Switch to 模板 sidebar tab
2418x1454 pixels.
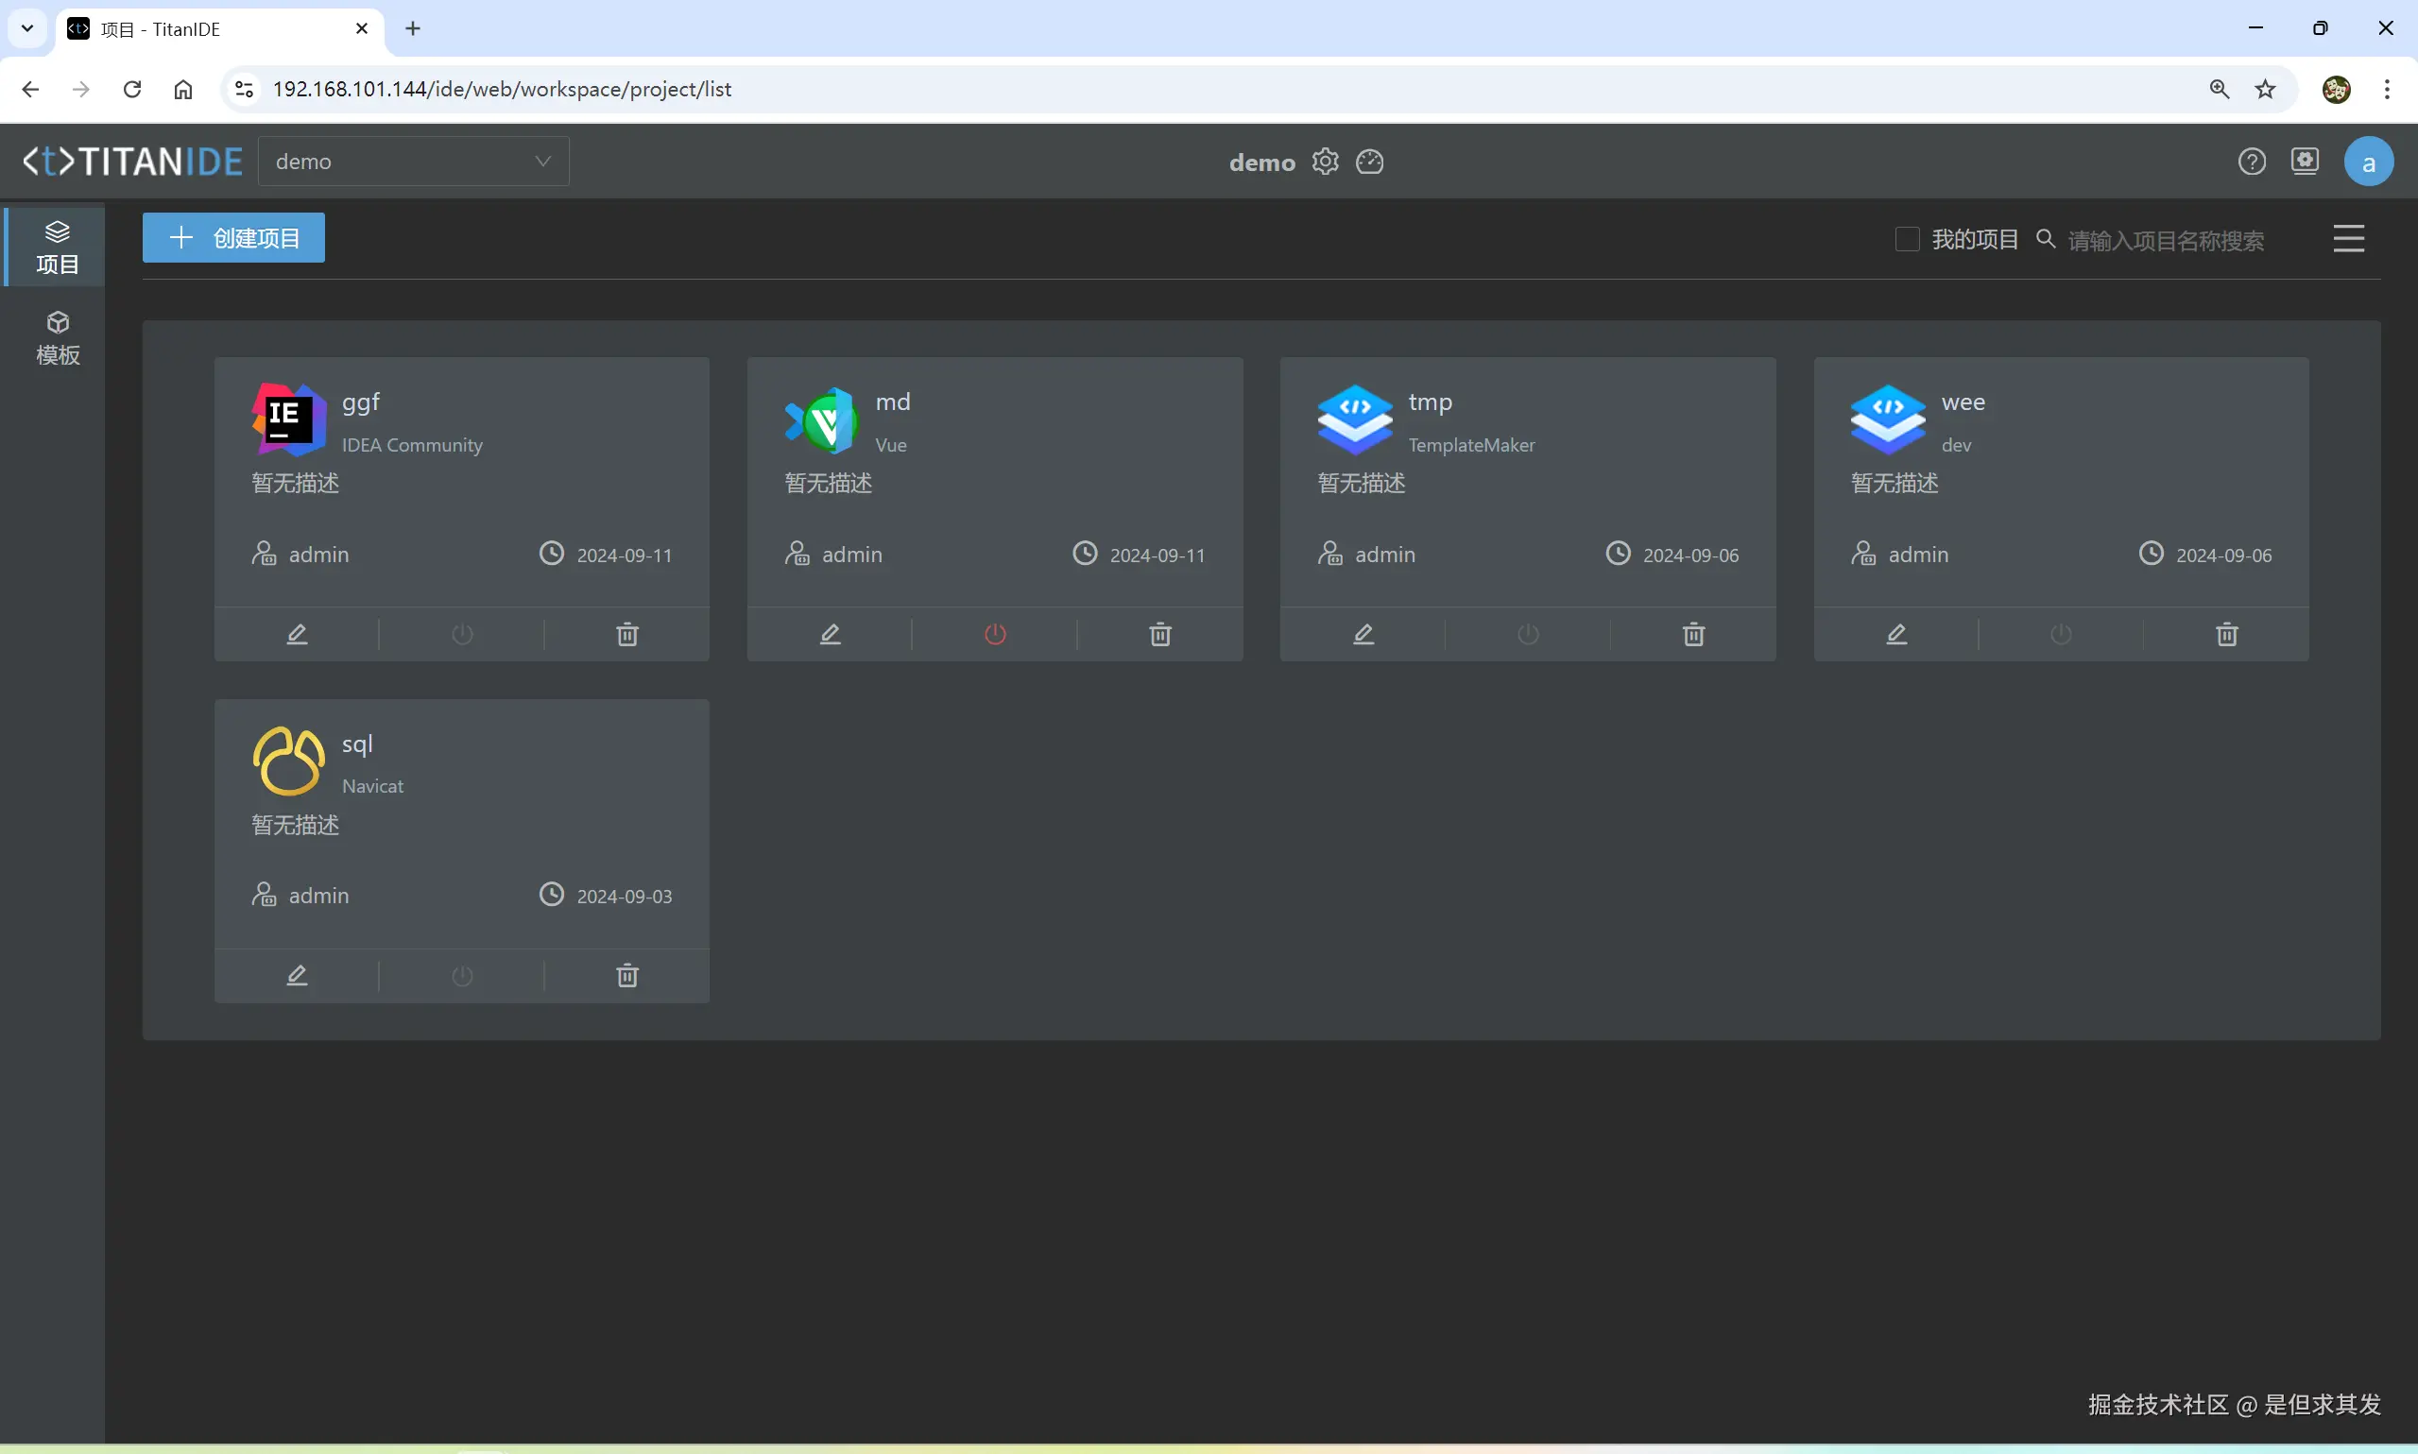click(x=57, y=339)
